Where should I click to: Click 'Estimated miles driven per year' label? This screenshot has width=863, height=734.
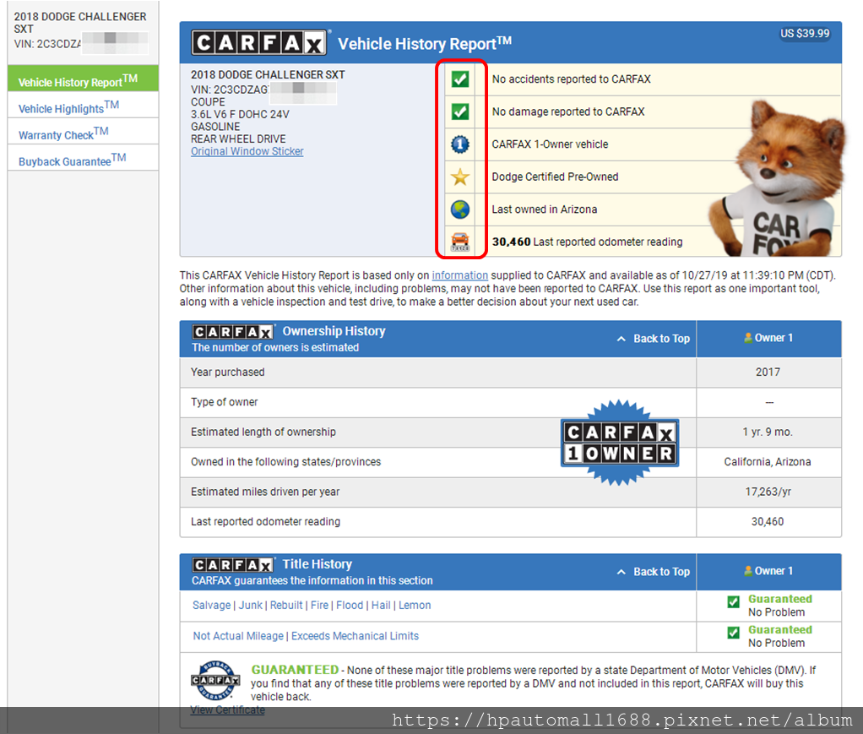coord(265,492)
